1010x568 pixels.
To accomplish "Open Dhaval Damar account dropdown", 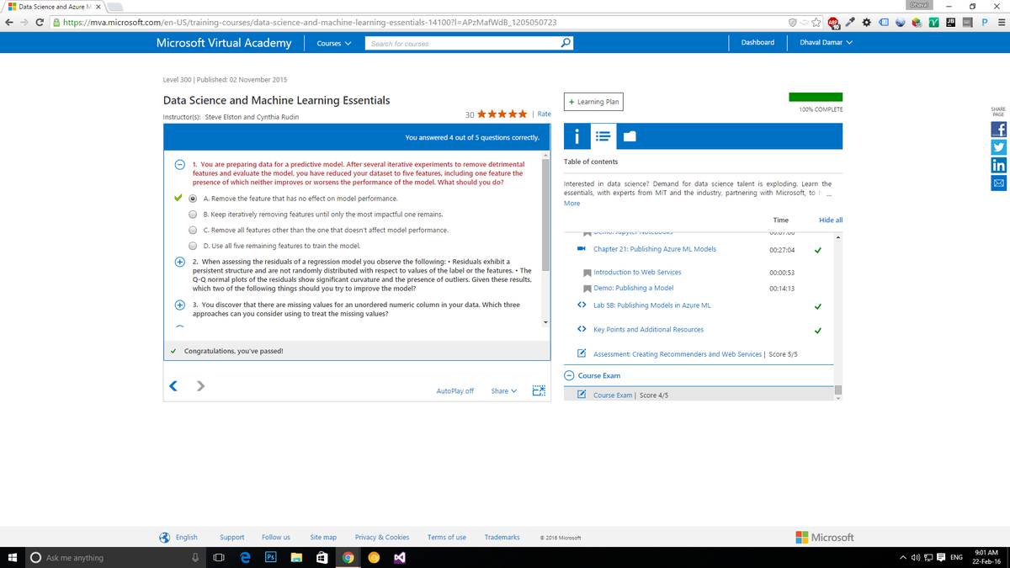I will (826, 42).
